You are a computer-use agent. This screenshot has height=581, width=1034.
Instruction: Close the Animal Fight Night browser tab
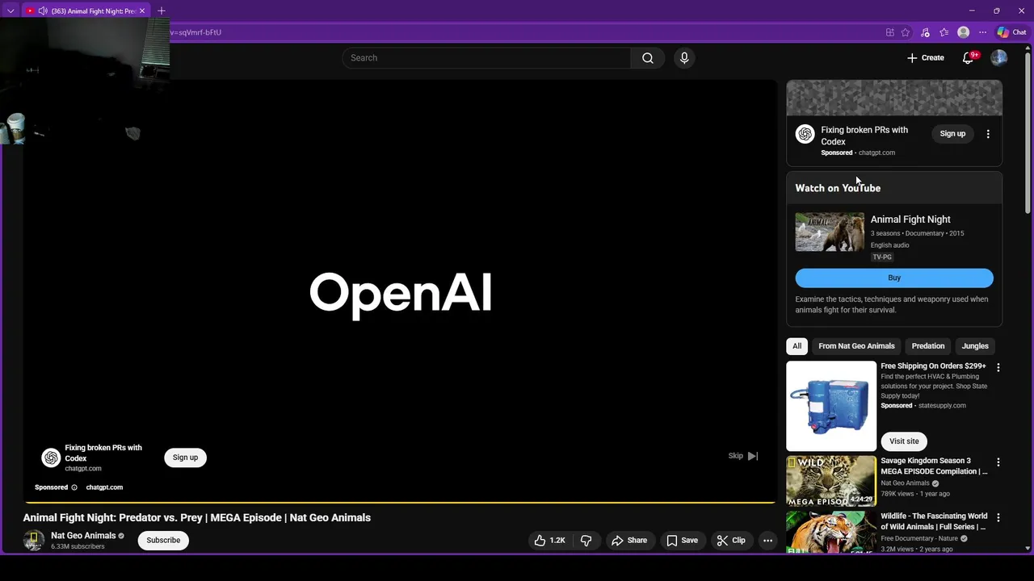point(143,10)
